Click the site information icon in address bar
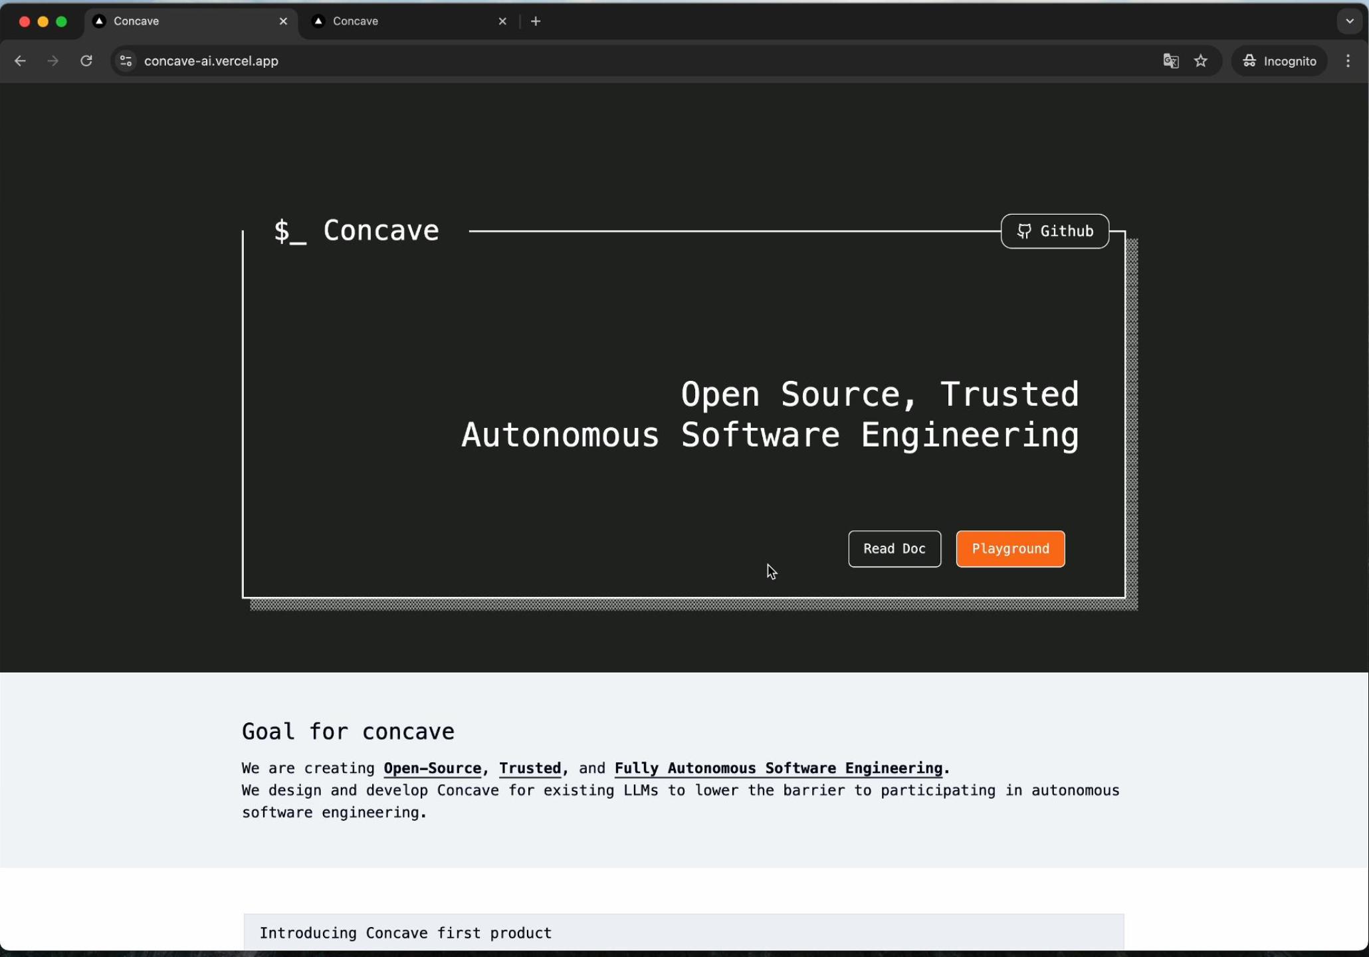The width and height of the screenshot is (1369, 957). click(125, 60)
